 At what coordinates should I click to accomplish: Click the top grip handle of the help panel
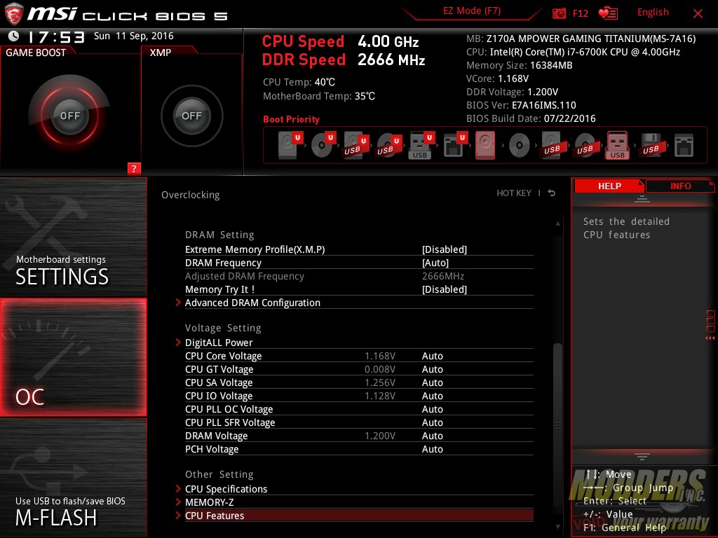coord(642,198)
